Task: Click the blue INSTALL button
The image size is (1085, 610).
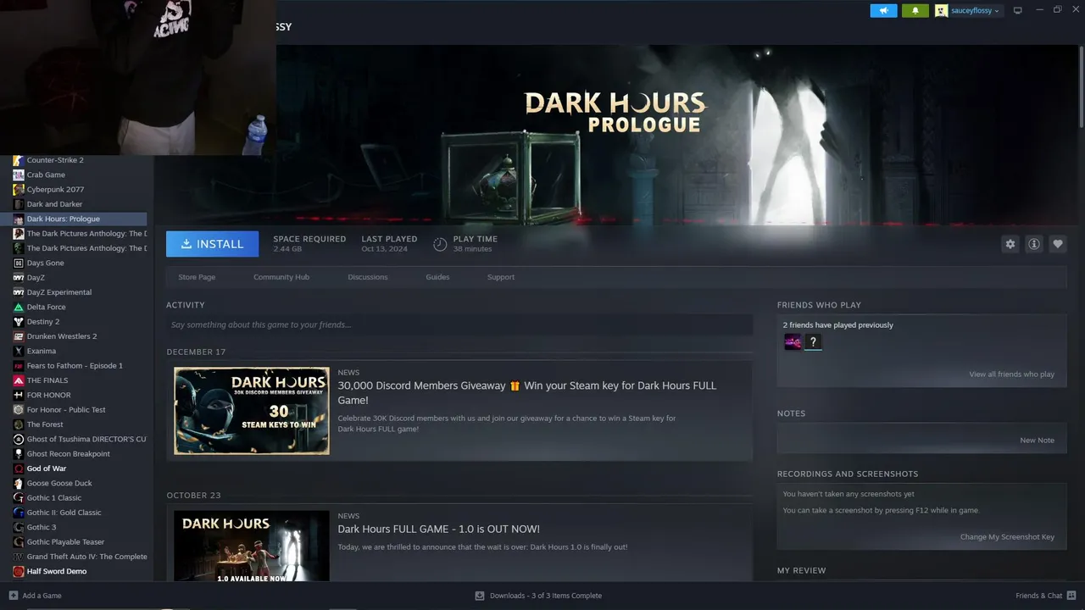Action: pyautogui.click(x=212, y=244)
